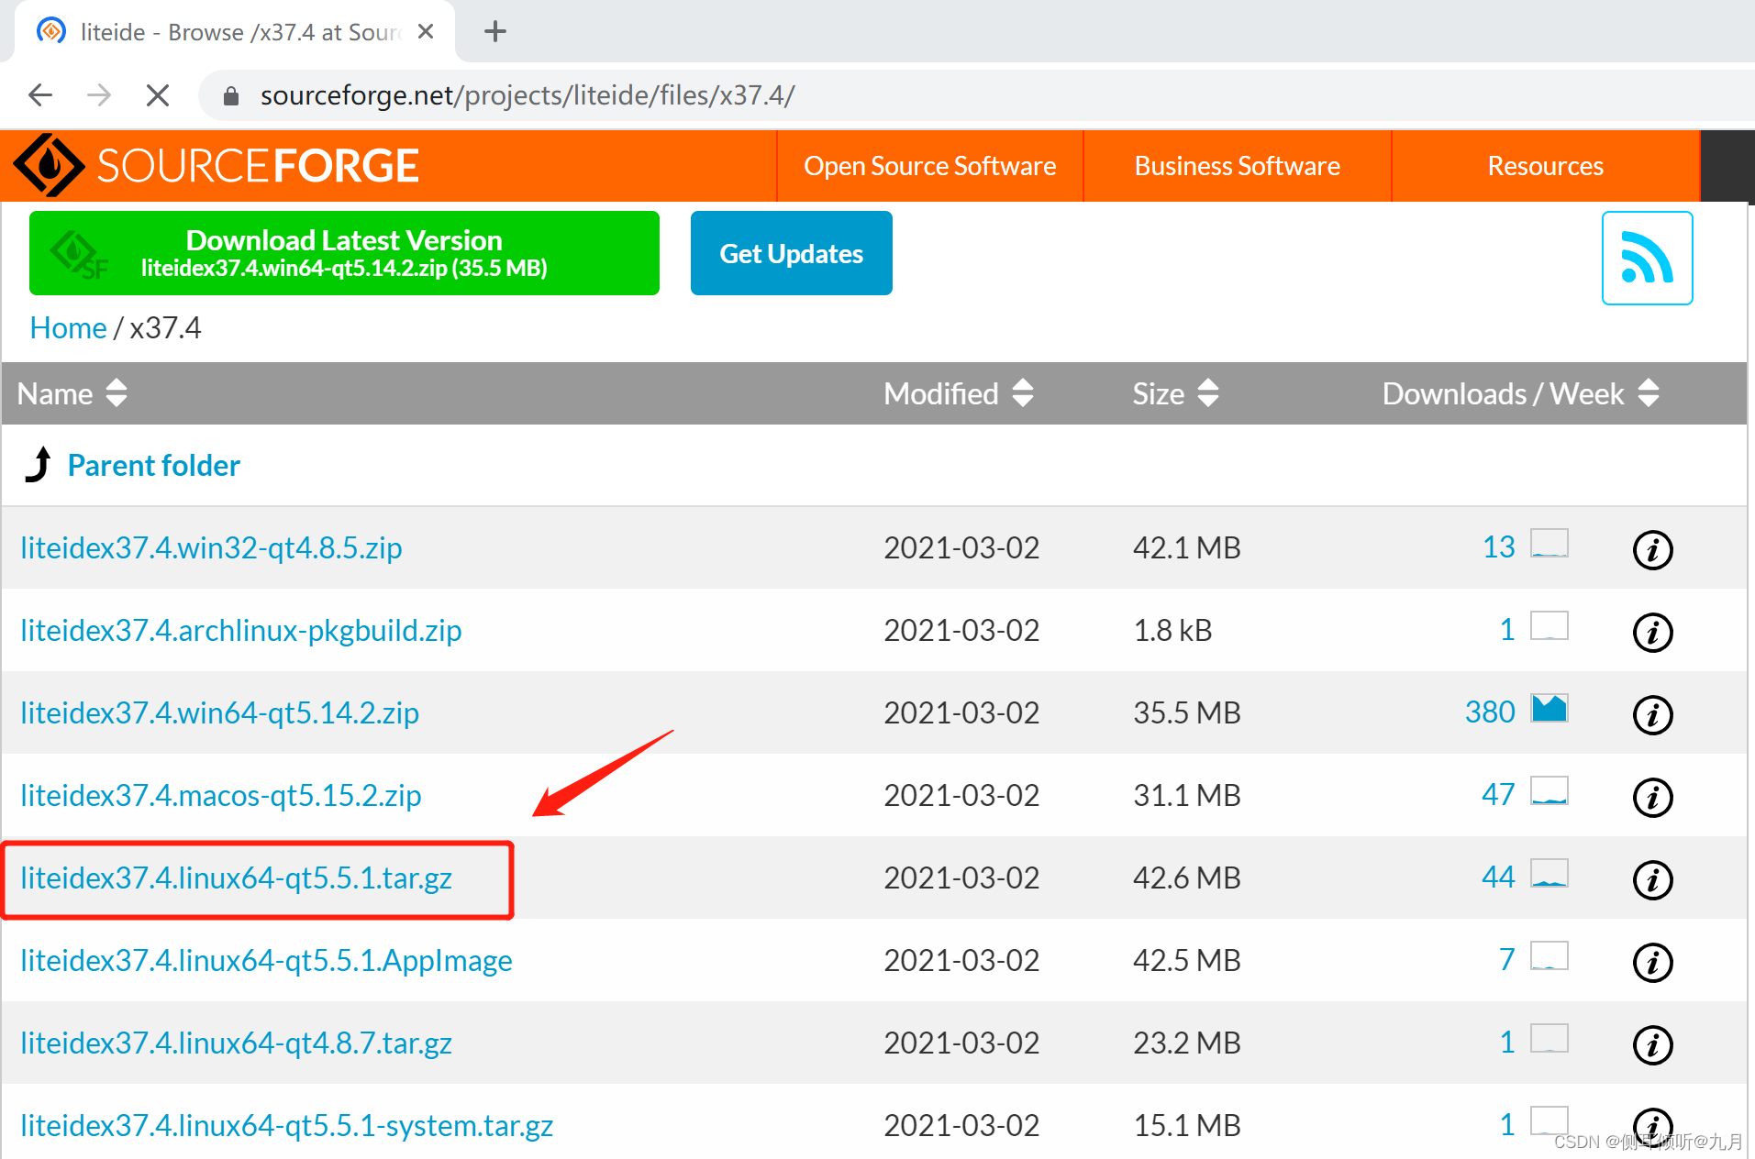Open a new browser tab
This screenshot has height=1159, width=1755.
point(495,32)
